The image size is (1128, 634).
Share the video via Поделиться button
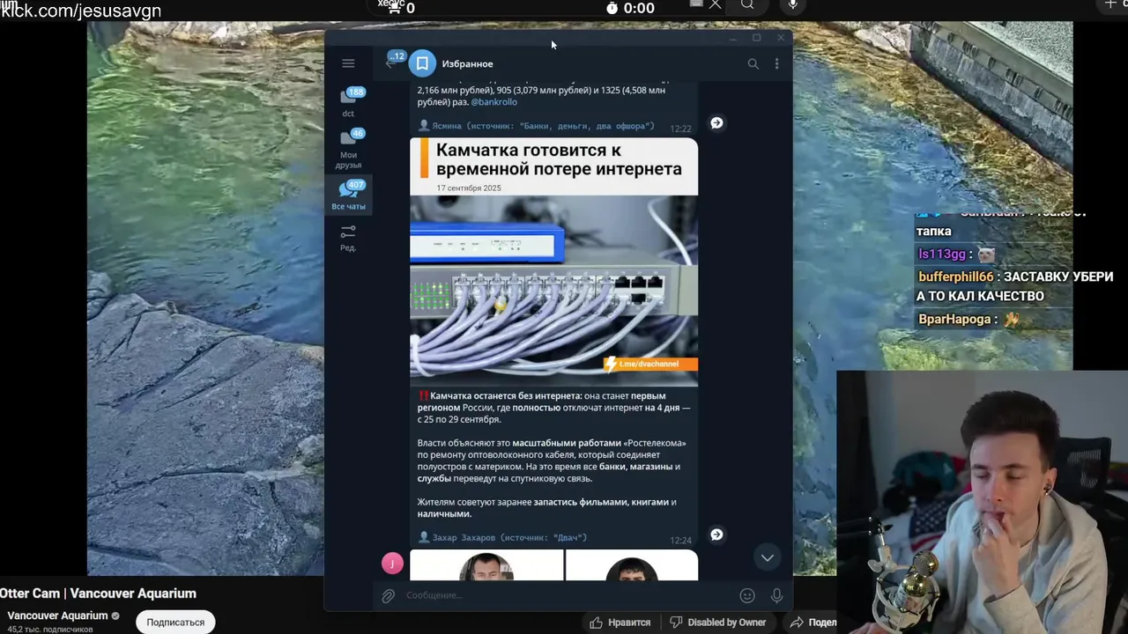[813, 623]
